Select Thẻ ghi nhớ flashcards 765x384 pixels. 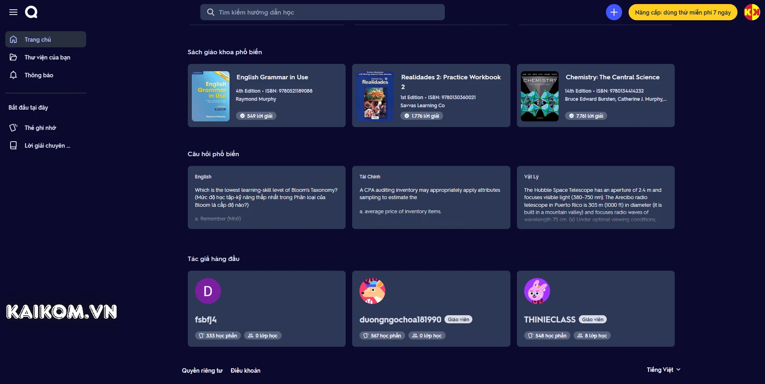[40, 128]
